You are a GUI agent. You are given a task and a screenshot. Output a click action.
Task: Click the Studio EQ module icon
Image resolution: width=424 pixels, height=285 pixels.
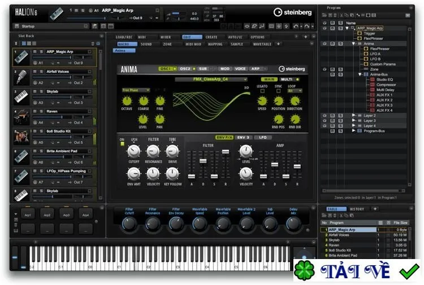[x=373, y=80]
